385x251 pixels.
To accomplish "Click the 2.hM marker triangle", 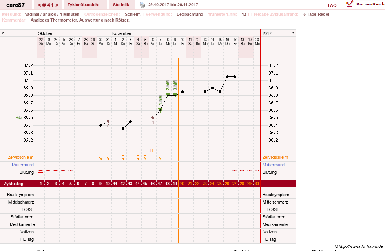I will [x=168, y=95].
